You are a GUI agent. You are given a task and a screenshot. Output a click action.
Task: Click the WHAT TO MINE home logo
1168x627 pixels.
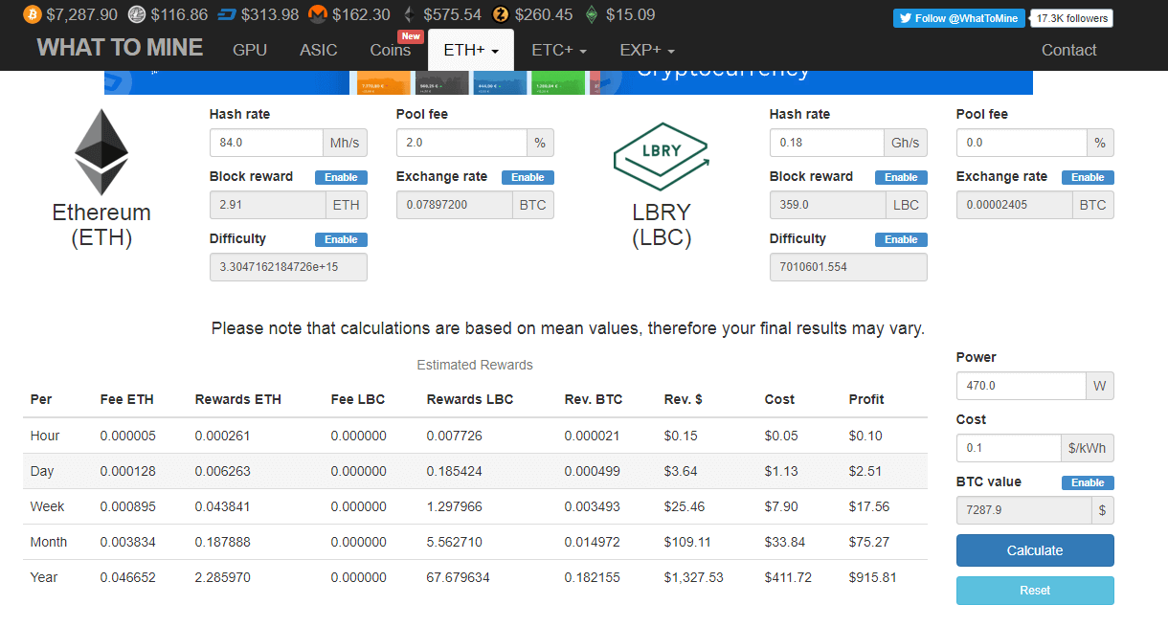pyautogui.click(x=120, y=48)
